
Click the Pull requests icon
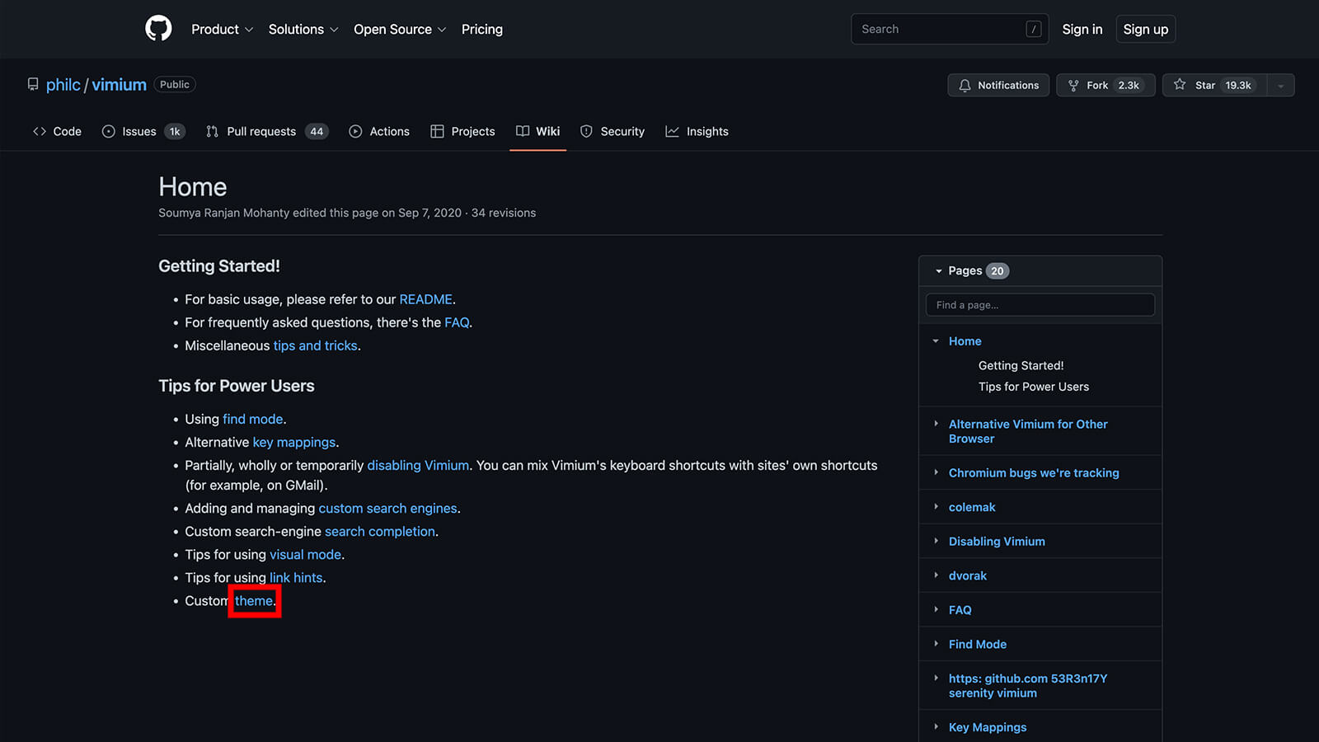213,131
